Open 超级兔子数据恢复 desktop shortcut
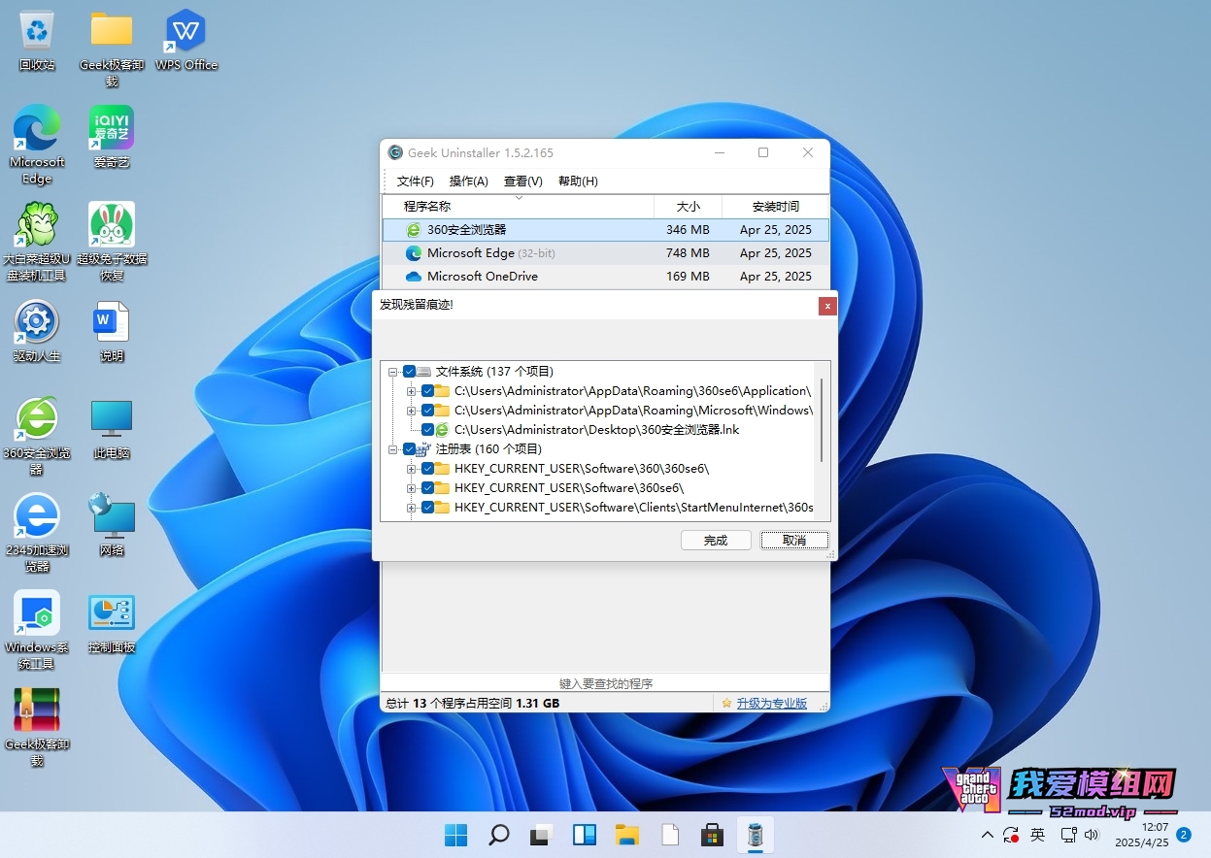The image size is (1211, 858). point(112,242)
